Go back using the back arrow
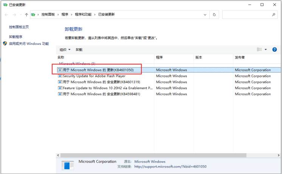This screenshot has height=174, width=282. click(x=6, y=15)
